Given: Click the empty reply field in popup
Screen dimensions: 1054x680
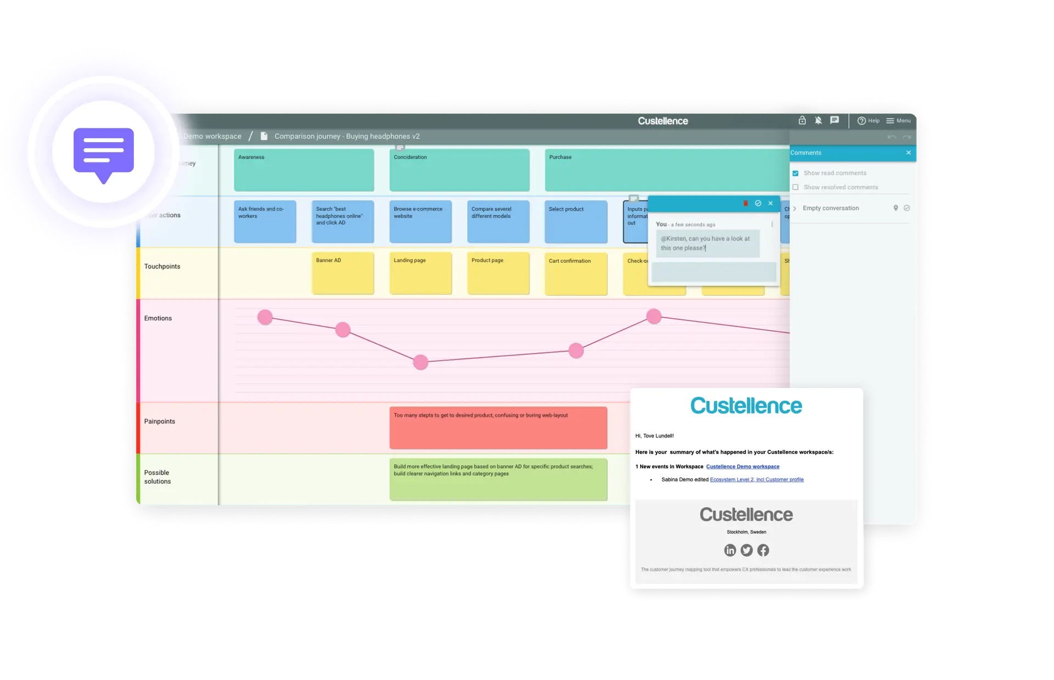Looking at the screenshot, I should [714, 272].
